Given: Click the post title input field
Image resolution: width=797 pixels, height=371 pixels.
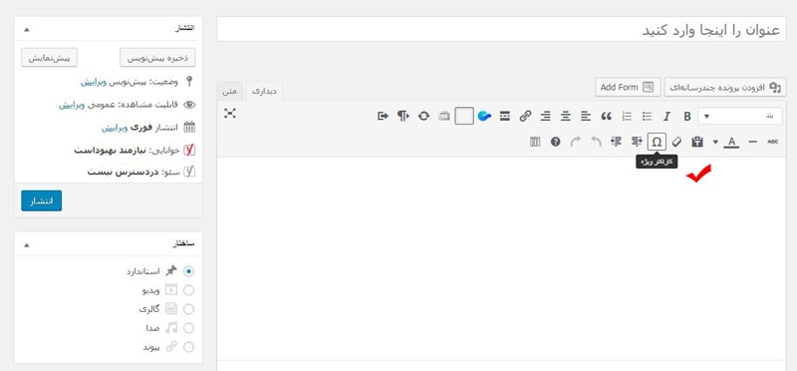Looking at the screenshot, I should click(x=501, y=30).
